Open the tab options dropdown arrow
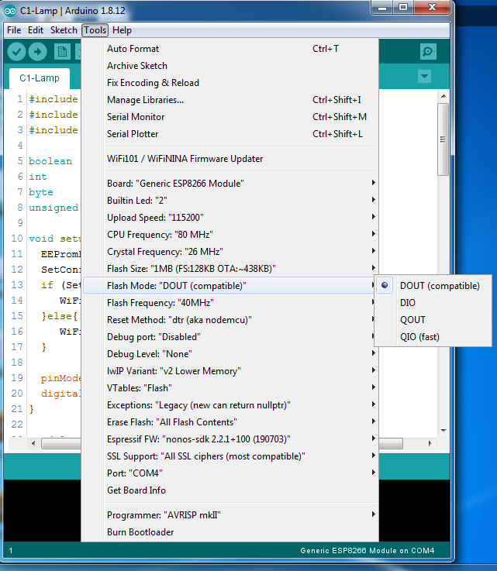497x571 pixels. click(x=424, y=77)
